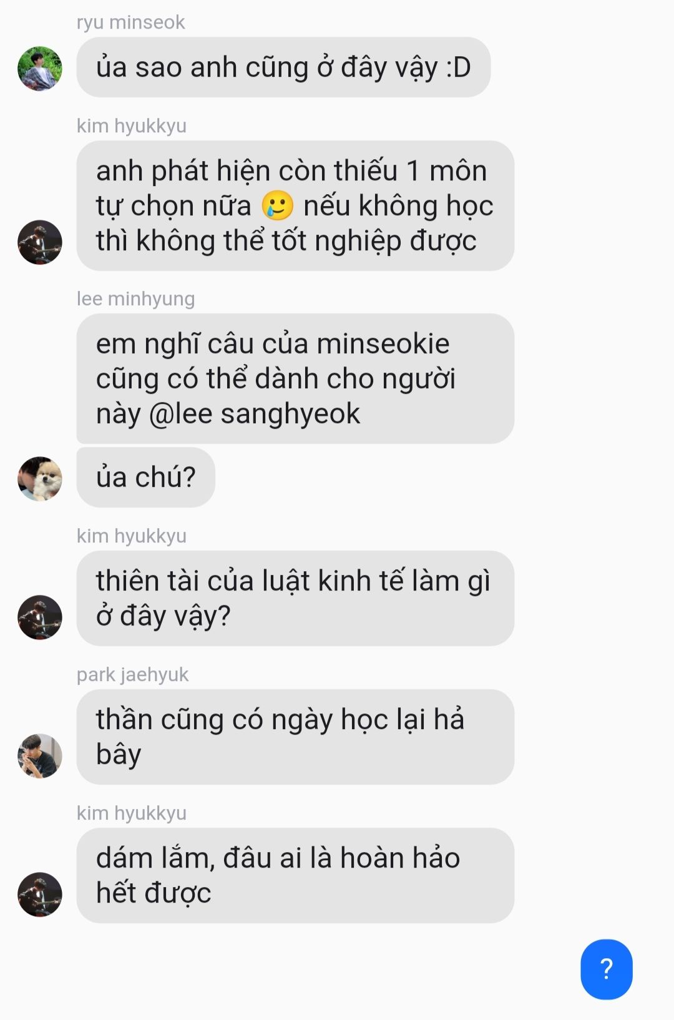The height and width of the screenshot is (1020, 674).
Task: Tap kim hyukkyu name above "anh phát hiện" message
Action: tap(132, 126)
